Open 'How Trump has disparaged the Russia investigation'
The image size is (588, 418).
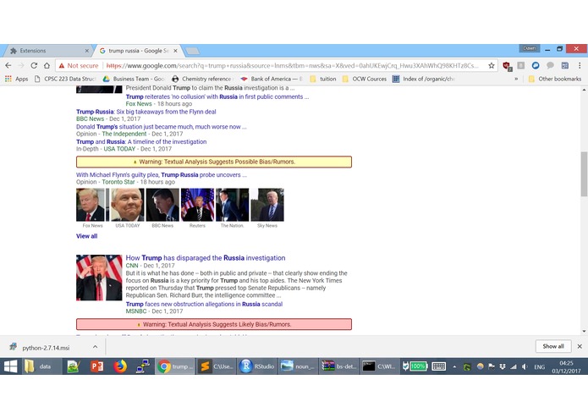pyautogui.click(x=206, y=258)
